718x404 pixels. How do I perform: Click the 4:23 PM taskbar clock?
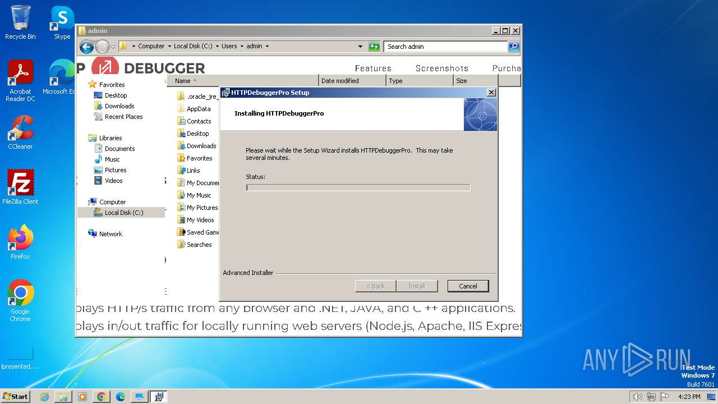tap(689, 397)
